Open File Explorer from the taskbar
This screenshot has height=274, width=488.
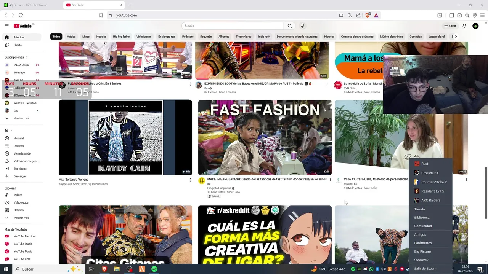click(x=117, y=269)
